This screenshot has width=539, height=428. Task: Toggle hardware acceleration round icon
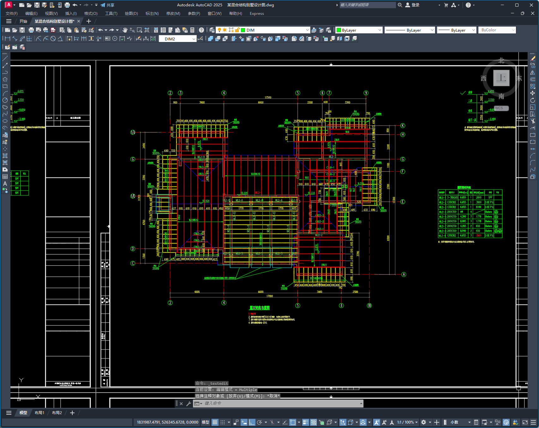(506, 422)
